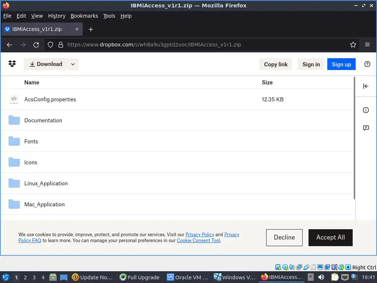Image resolution: width=377 pixels, height=283 pixels.
Task: Click the Download button
Action: 45,64
